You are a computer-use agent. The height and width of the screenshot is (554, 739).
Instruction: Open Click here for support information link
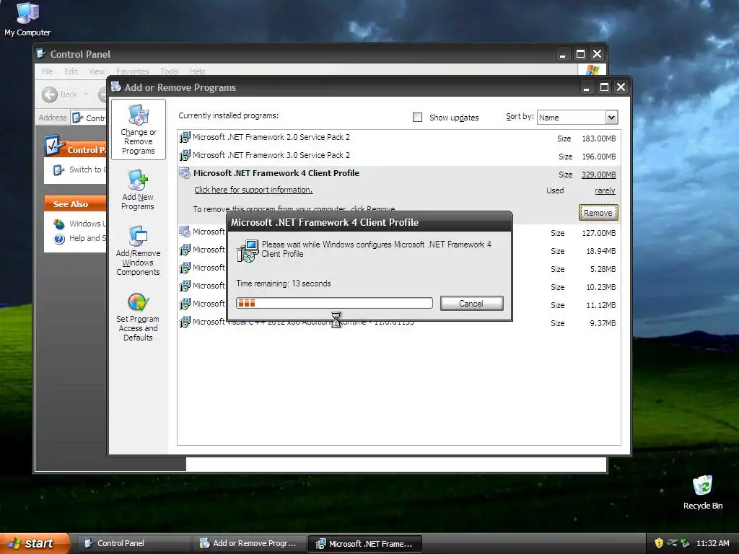[x=253, y=190]
